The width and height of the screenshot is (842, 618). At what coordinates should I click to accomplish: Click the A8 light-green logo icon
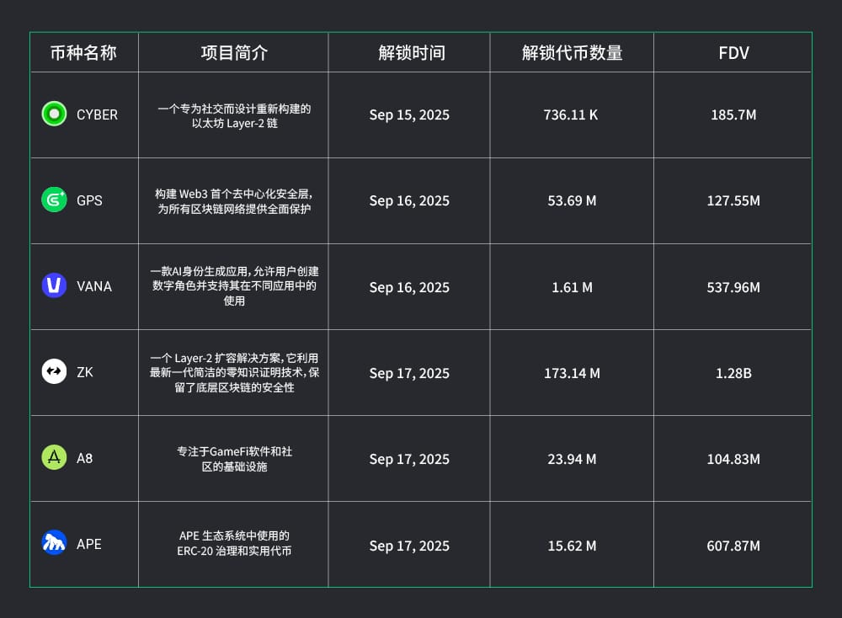[x=54, y=457]
